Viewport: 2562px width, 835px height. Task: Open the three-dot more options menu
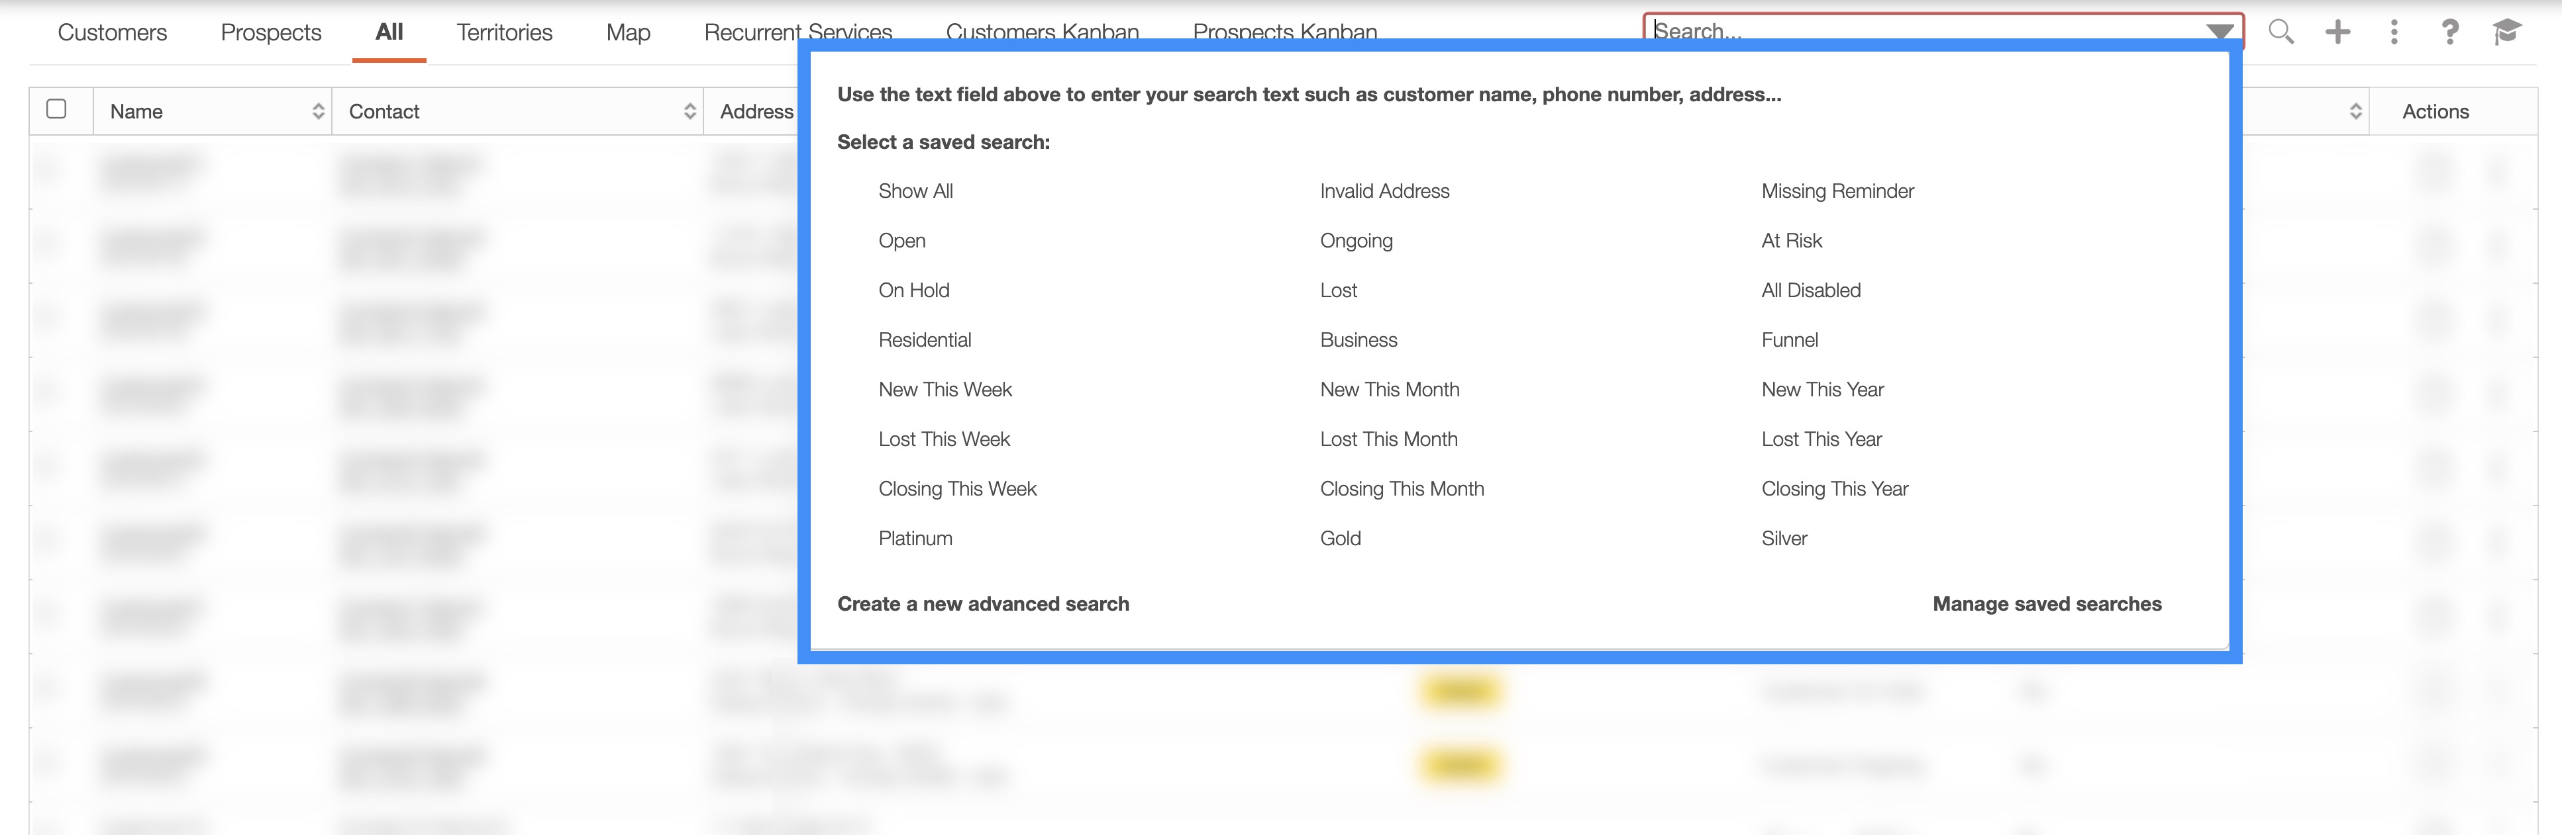pos(2394,32)
